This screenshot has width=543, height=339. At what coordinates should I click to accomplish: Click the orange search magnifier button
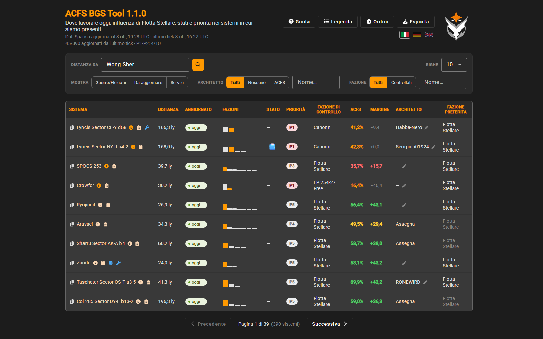pos(198,65)
